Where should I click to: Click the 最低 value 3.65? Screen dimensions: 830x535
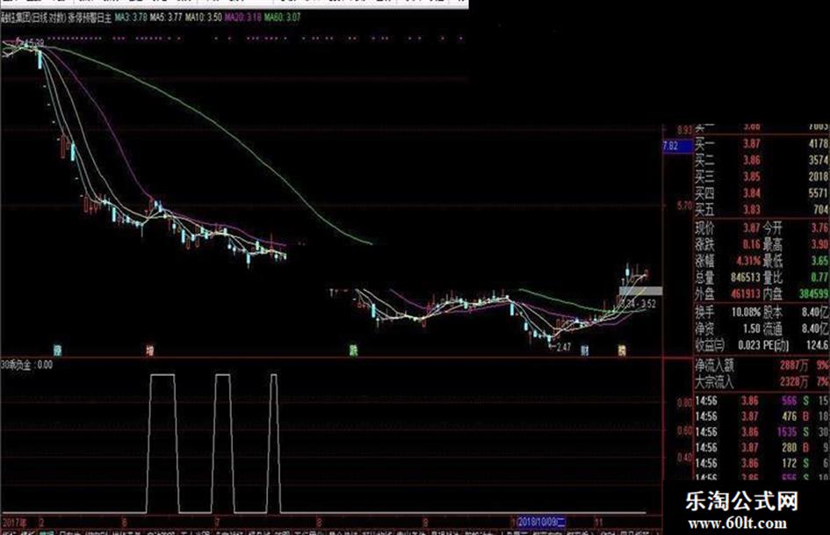click(819, 261)
